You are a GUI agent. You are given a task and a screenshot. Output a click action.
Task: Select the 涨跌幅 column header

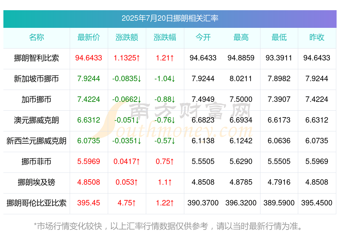(165, 37)
